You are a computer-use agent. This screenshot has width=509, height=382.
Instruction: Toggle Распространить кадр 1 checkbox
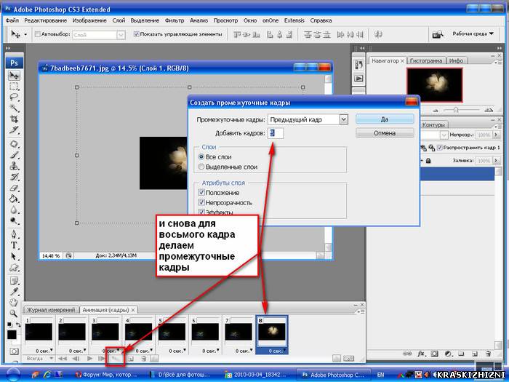440,148
